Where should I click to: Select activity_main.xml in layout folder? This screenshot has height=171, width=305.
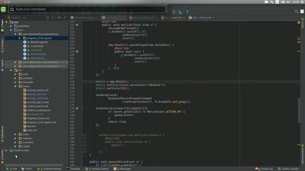click(37, 94)
